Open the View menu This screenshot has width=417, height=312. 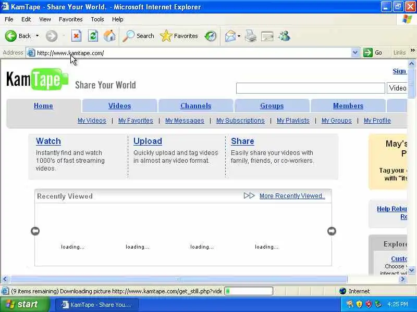(x=45, y=19)
